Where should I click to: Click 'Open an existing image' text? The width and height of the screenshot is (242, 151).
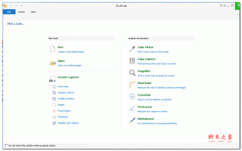pos(69,65)
